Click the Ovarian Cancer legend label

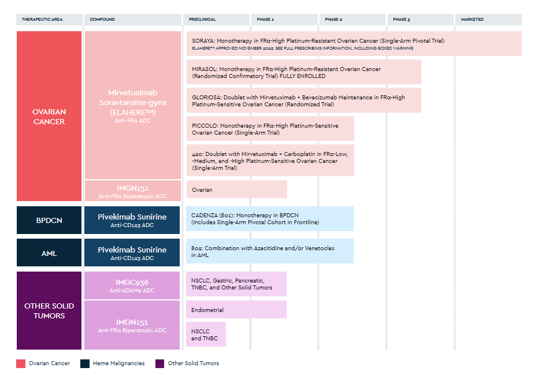[x=50, y=363]
